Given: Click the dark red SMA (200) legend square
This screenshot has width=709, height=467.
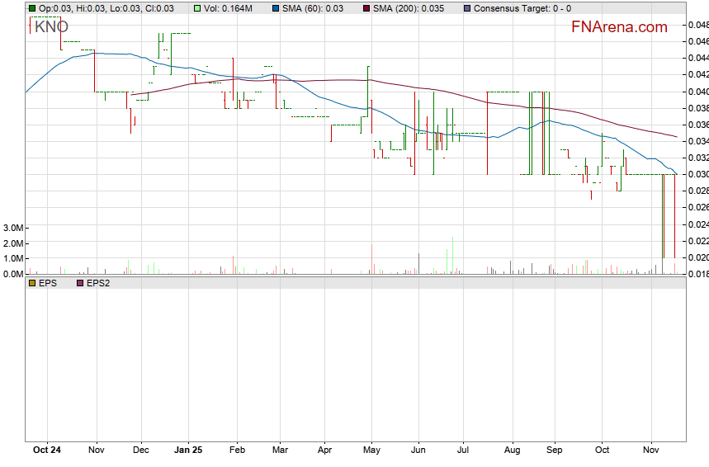Looking at the screenshot, I should pos(366,8).
